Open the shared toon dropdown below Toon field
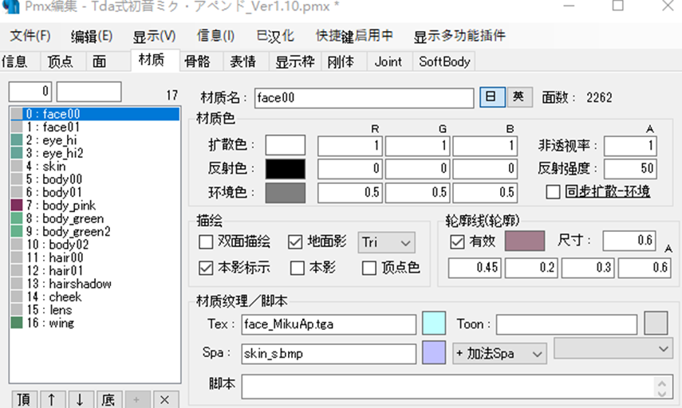This screenshot has width=682, height=408. tap(613, 348)
